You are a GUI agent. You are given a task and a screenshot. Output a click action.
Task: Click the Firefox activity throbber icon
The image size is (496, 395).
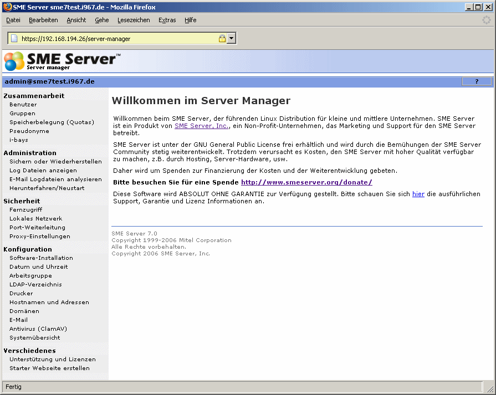[x=487, y=20]
